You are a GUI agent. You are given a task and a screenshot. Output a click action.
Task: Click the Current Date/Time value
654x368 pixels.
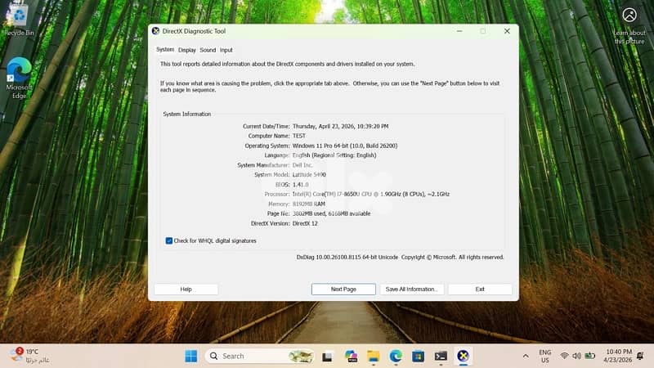click(x=340, y=126)
